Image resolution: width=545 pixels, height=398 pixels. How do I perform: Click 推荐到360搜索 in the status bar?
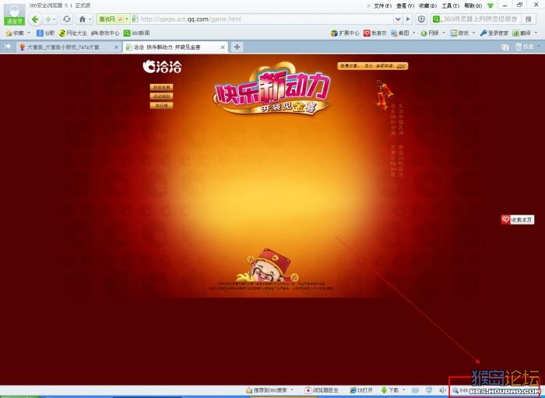(x=267, y=390)
